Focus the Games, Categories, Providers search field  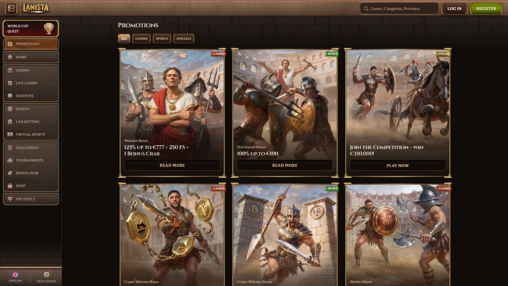[399, 8]
